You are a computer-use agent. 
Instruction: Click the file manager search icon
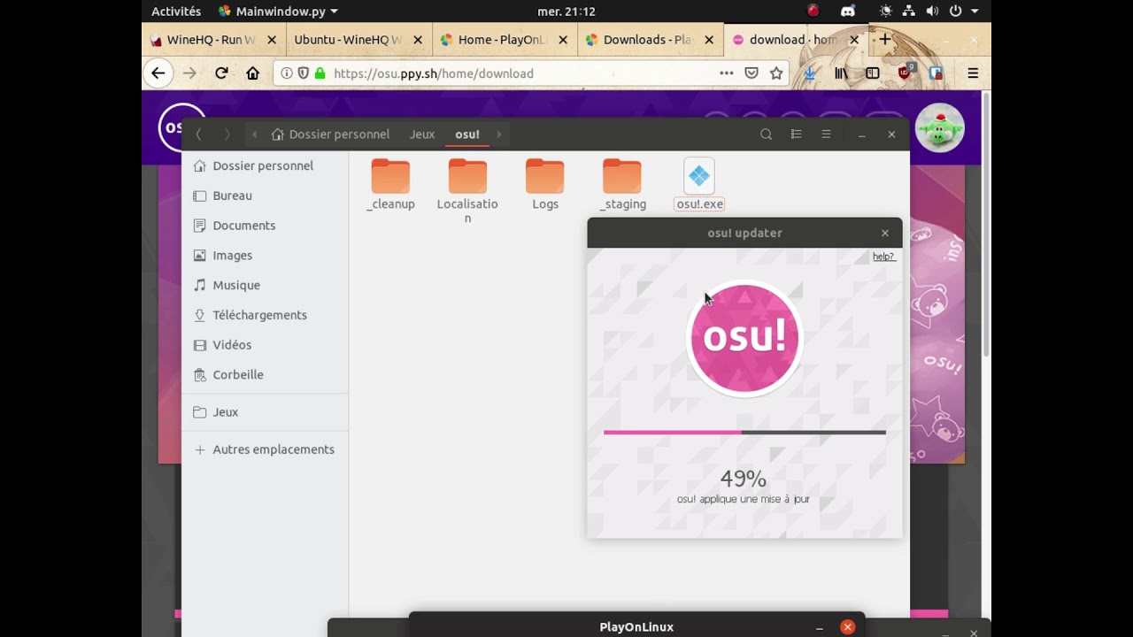[767, 134]
